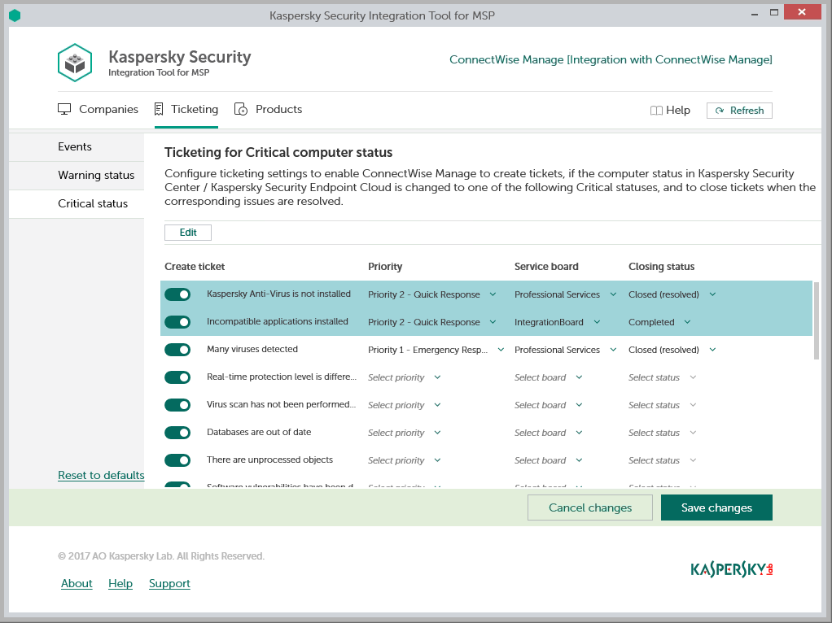The width and height of the screenshot is (832, 623).
Task: Open closing status dropdown showing Completed
Action: tap(687, 322)
